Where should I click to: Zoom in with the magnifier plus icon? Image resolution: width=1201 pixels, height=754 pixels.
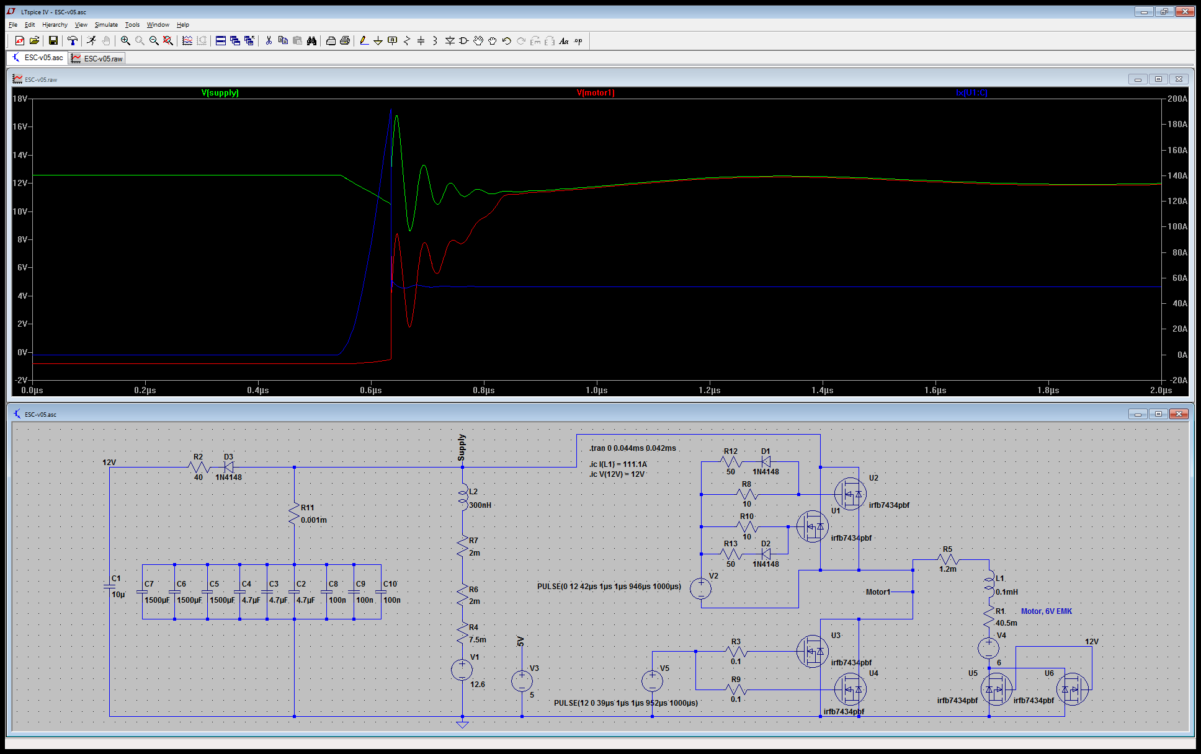(x=125, y=41)
